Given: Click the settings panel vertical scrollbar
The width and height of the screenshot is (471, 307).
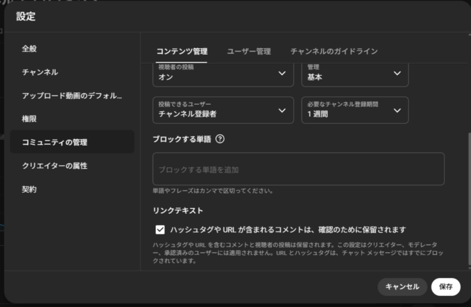Looking at the screenshot, I should 469,200.
